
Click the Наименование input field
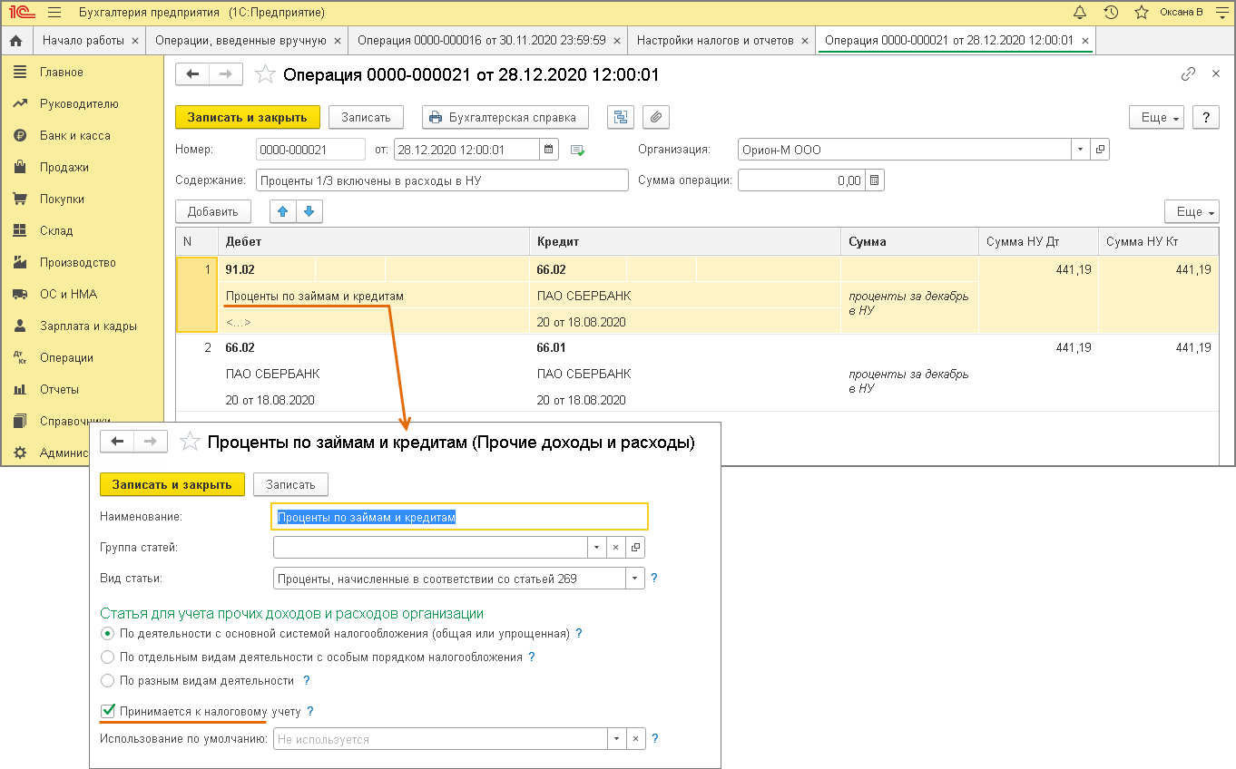pyautogui.click(x=460, y=516)
